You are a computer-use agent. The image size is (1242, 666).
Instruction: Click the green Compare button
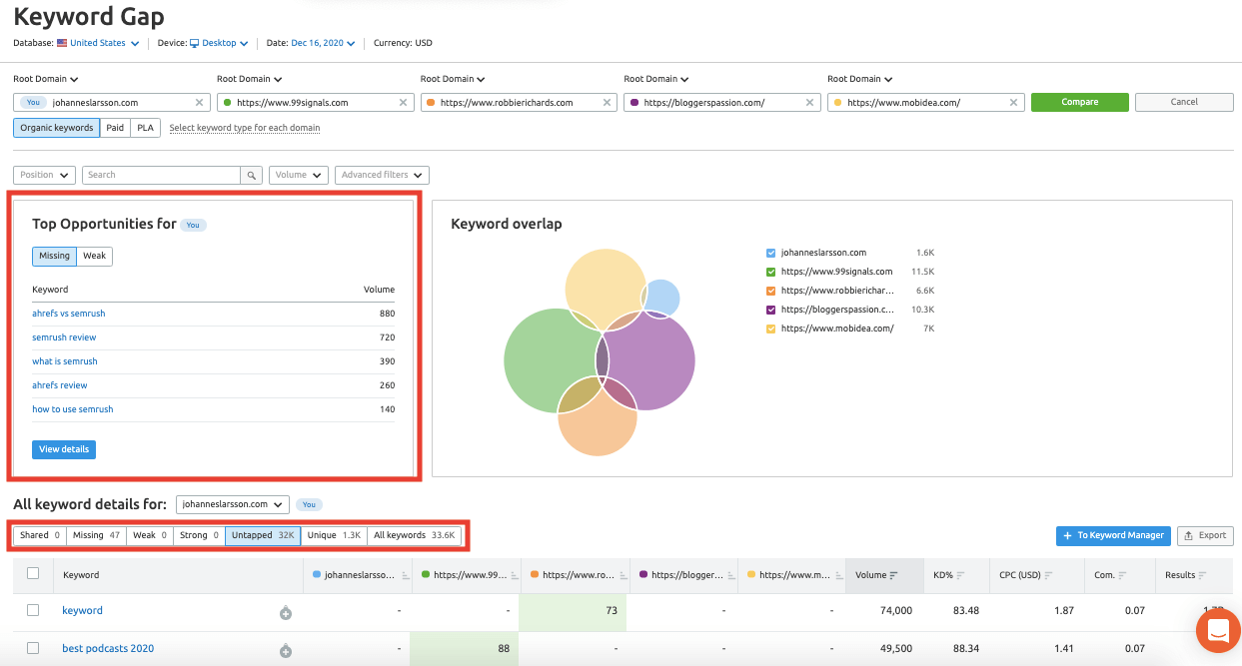tap(1080, 102)
